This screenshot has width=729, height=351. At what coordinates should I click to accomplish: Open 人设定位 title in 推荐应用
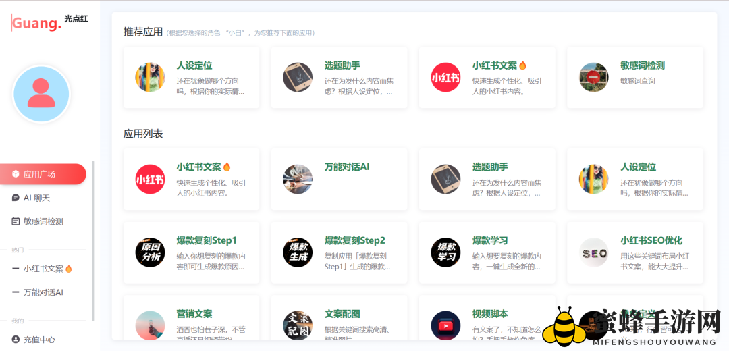coord(194,65)
